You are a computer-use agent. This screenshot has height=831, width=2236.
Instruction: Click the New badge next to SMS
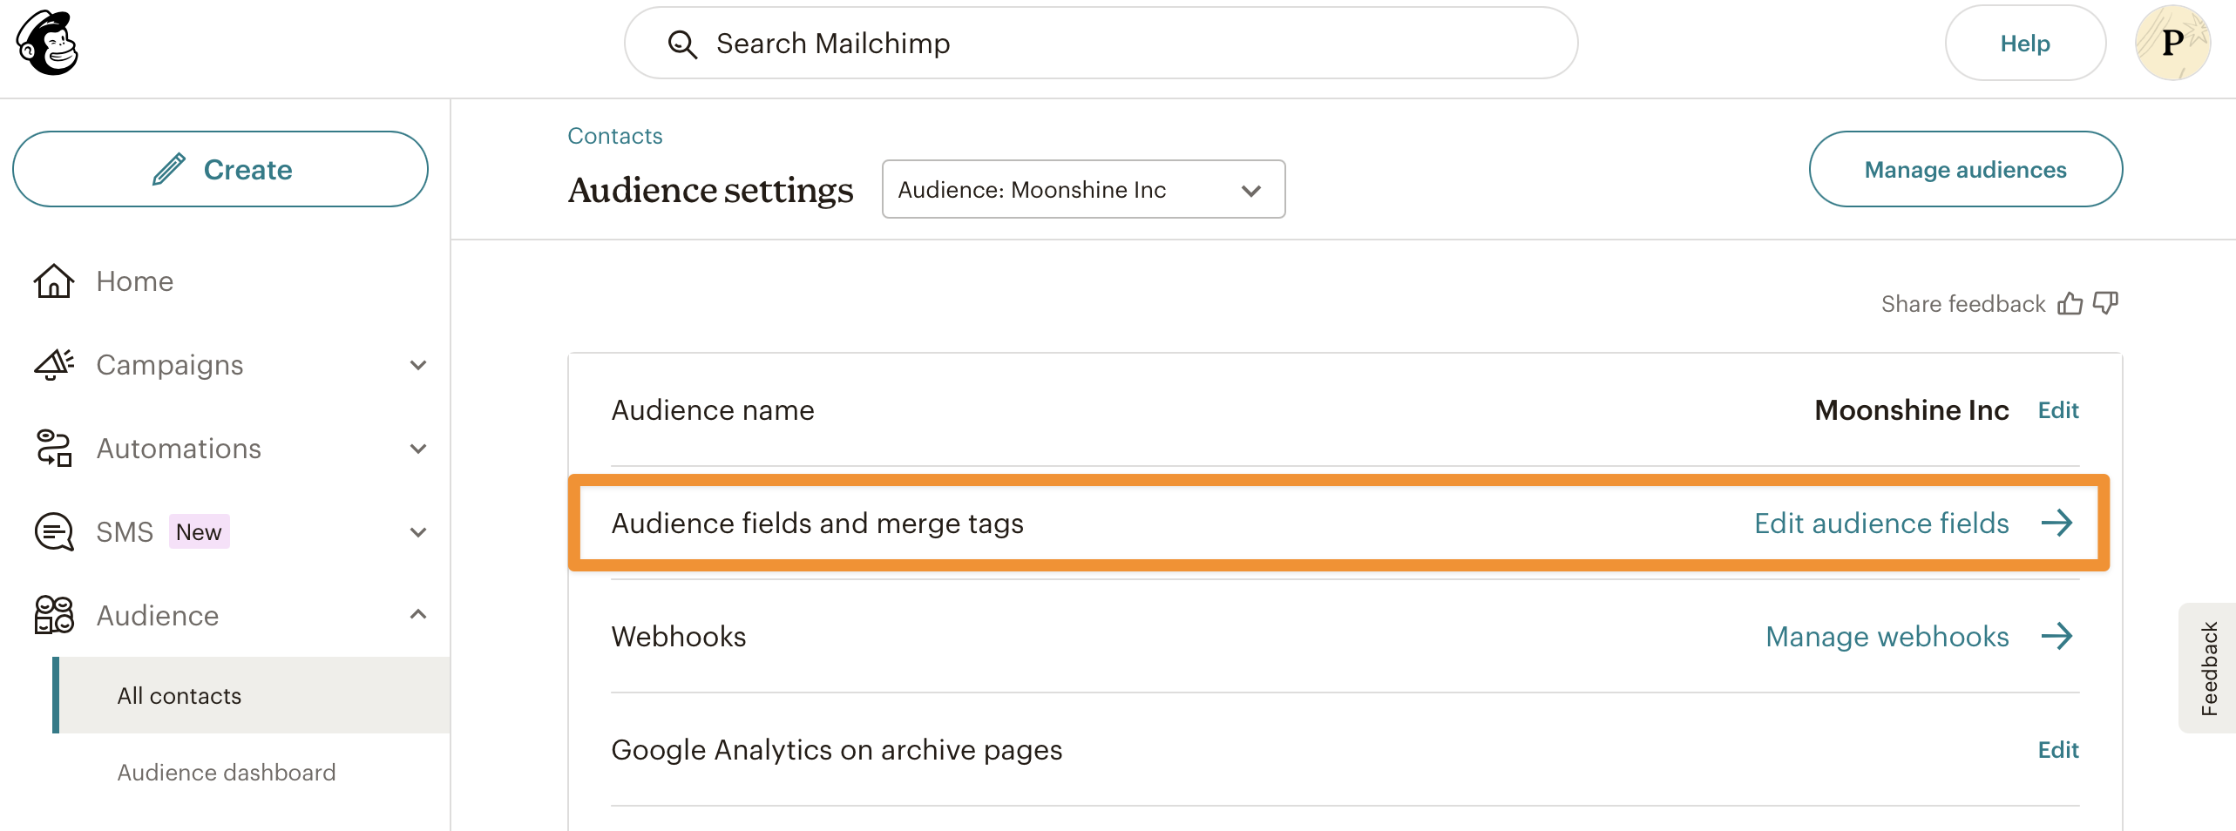click(199, 532)
